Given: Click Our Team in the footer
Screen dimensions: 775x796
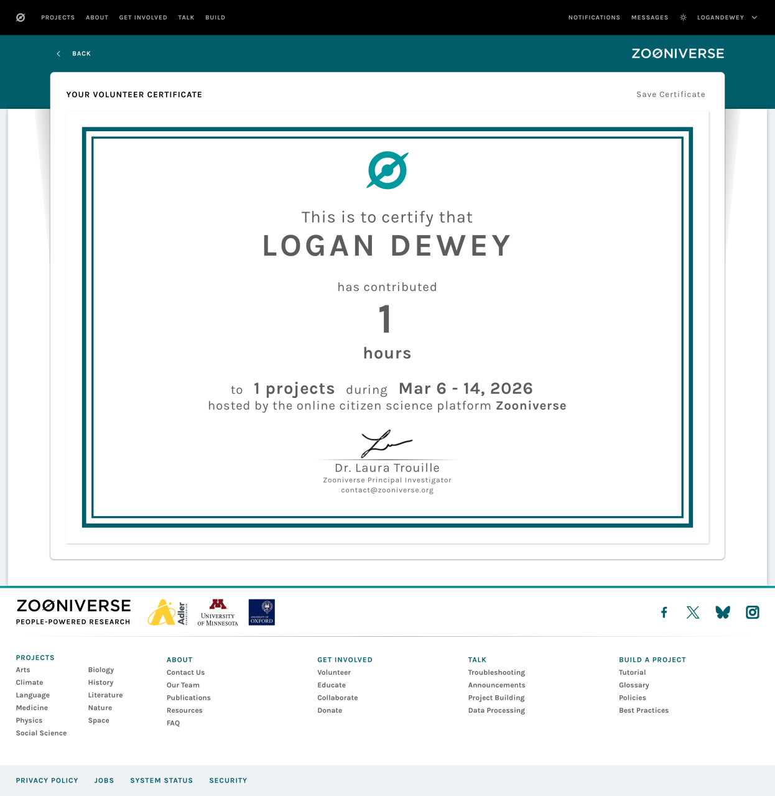Looking at the screenshot, I should (183, 685).
